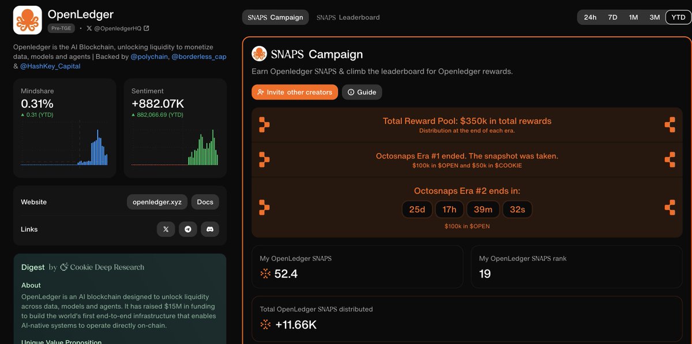Open the Docs button

[205, 202]
